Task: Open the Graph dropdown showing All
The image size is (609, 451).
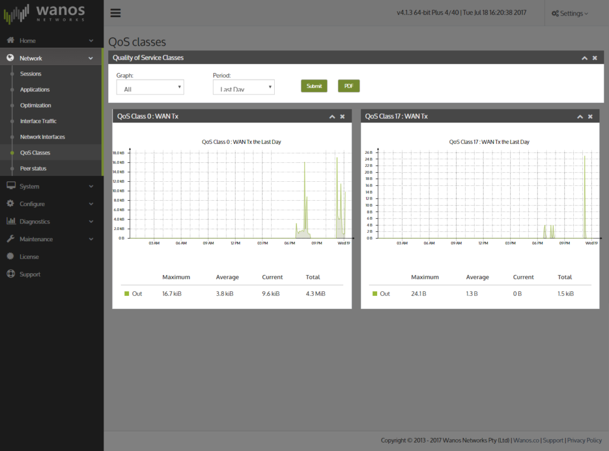Action: [150, 87]
